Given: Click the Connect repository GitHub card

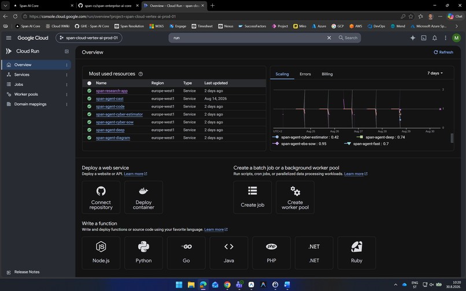Looking at the screenshot, I should (101, 197).
